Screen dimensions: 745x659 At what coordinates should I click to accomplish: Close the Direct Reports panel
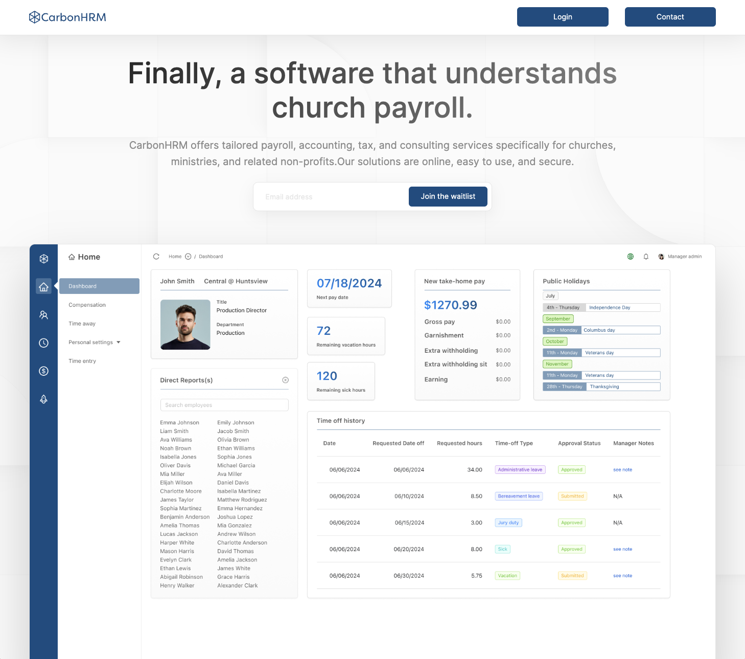[x=286, y=380]
